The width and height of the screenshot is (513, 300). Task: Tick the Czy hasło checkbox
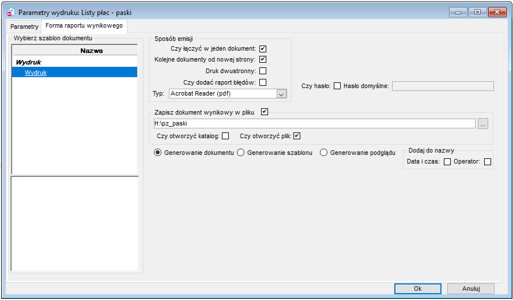click(x=337, y=86)
